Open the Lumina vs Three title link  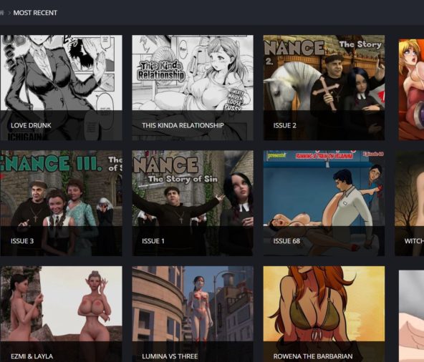170,356
